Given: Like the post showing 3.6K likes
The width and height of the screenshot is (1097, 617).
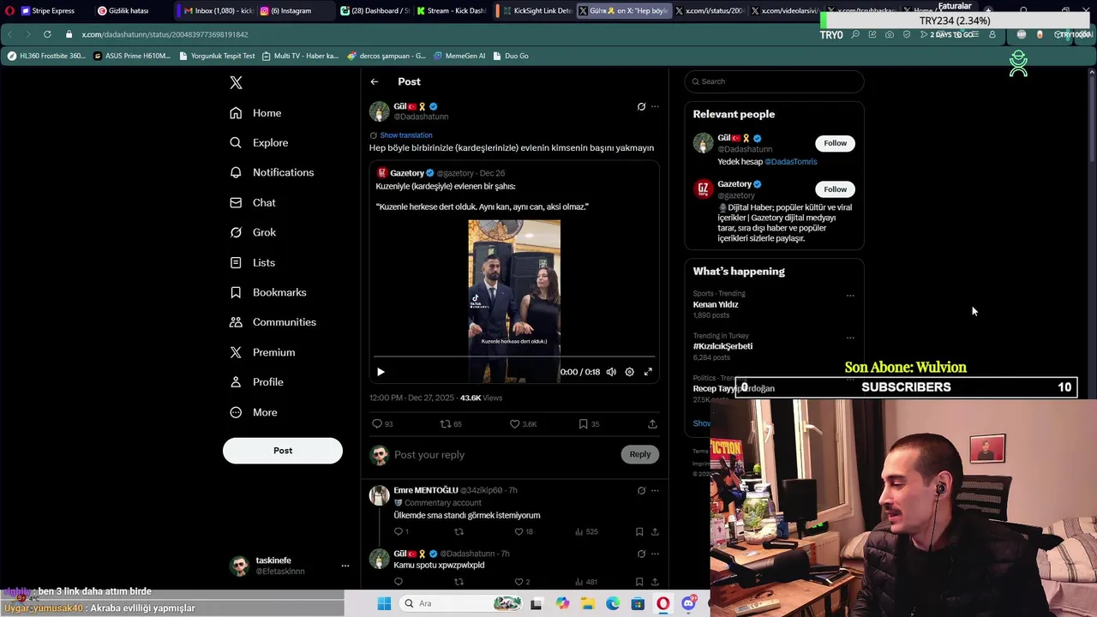Looking at the screenshot, I should 523,424.
